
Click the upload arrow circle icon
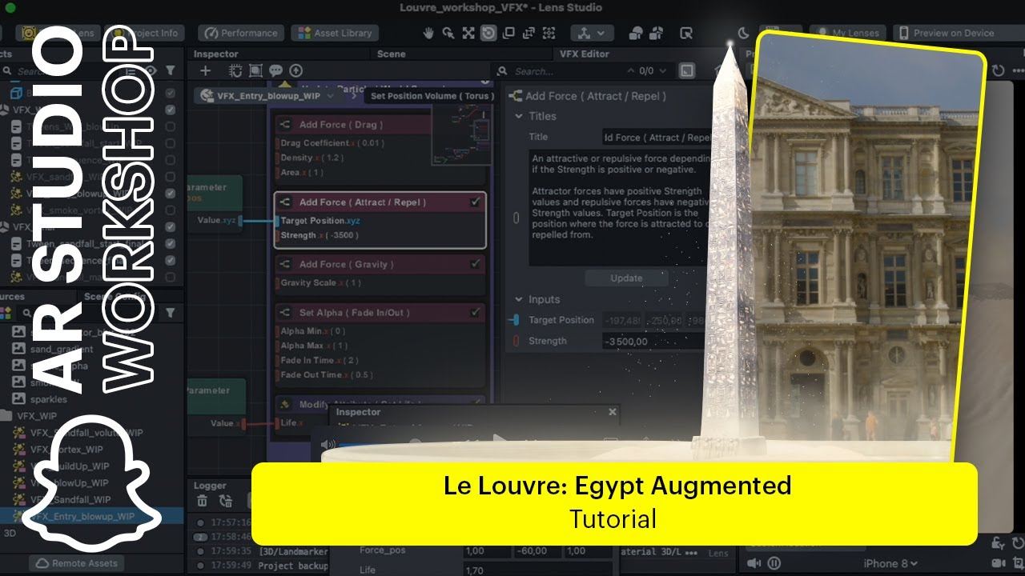point(295,70)
